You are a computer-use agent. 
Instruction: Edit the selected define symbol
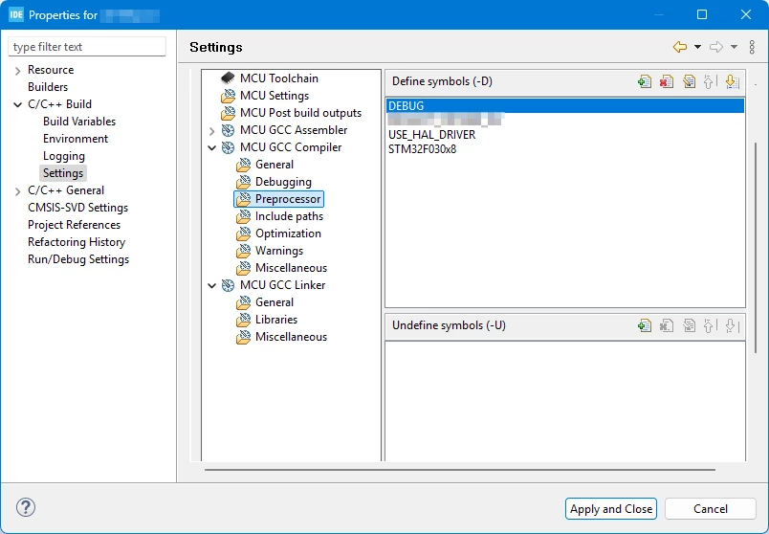[x=689, y=81]
